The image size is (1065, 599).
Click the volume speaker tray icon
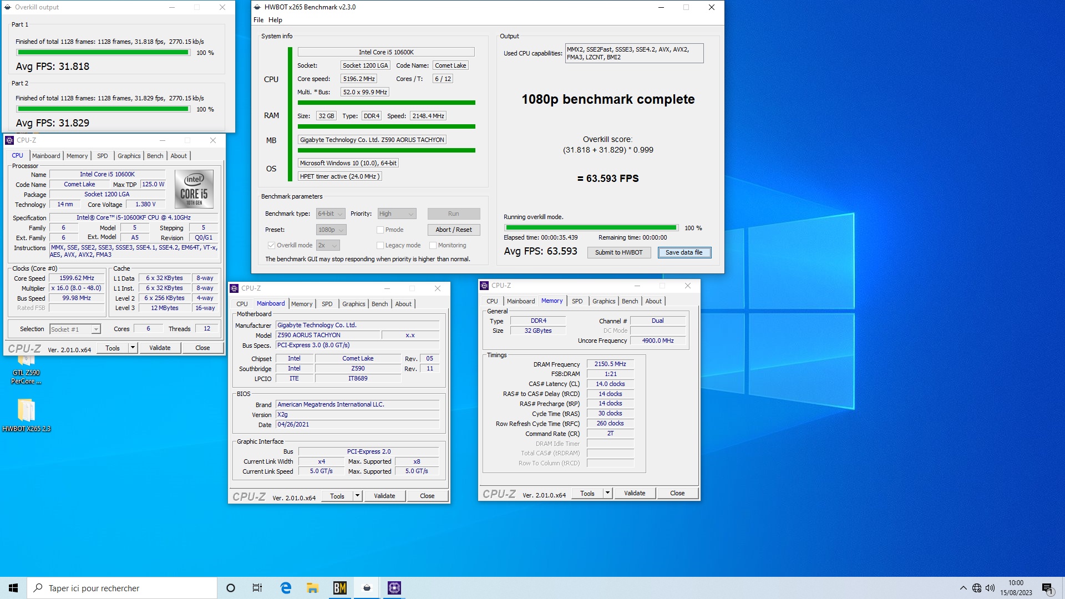[990, 588]
